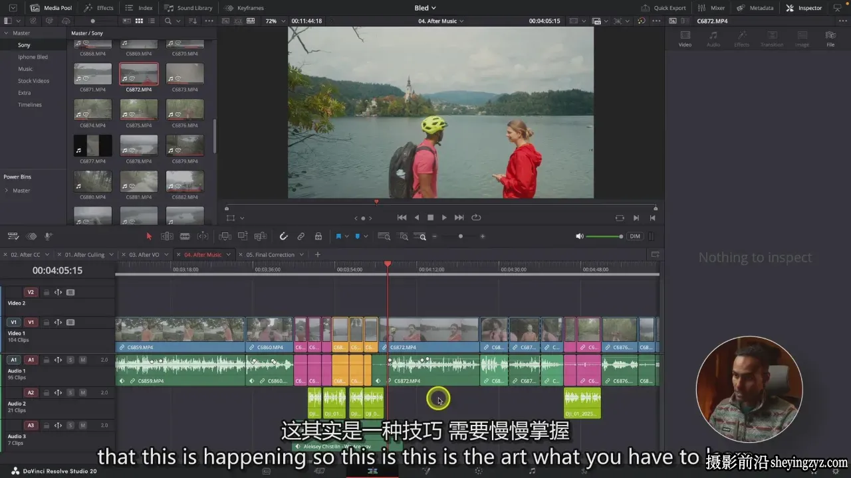
Task: Toggle the Snapping magnet icon
Action: click(283, 236)
